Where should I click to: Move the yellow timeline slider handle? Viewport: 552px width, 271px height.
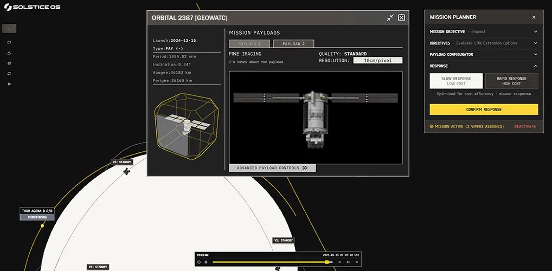pyautogui.click(x=327, y=262)
